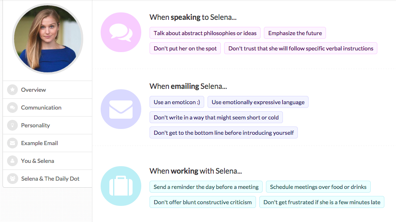Screen dimensions: 396x222
Task: Click the group icon beside Selena & The Daily Dot
Action: click(x=12, y=179)
